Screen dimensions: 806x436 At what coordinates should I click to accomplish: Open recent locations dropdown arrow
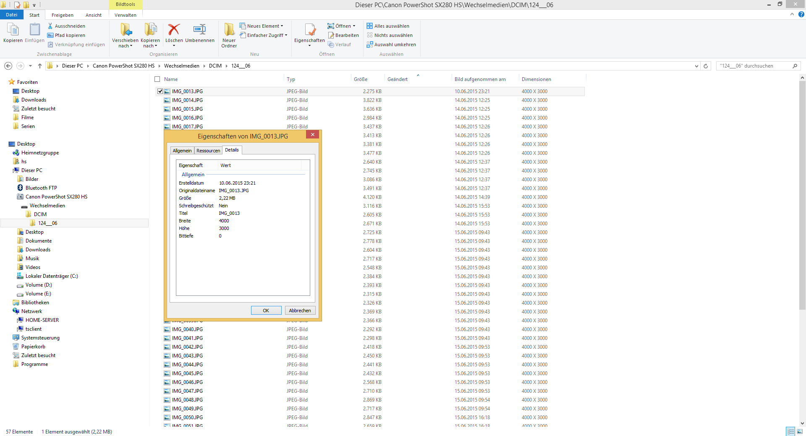click(x=30, y=66)
